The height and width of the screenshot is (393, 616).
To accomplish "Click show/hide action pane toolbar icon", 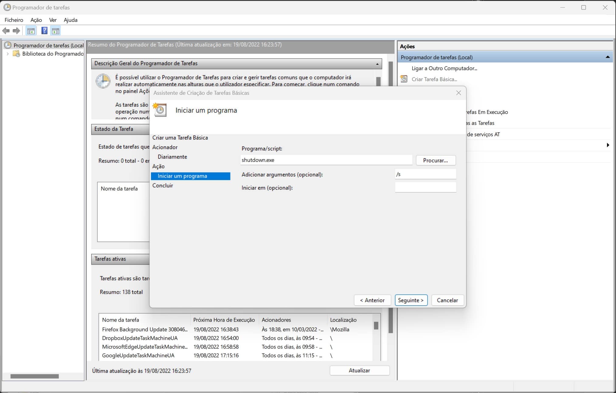I will pos(55,31).
